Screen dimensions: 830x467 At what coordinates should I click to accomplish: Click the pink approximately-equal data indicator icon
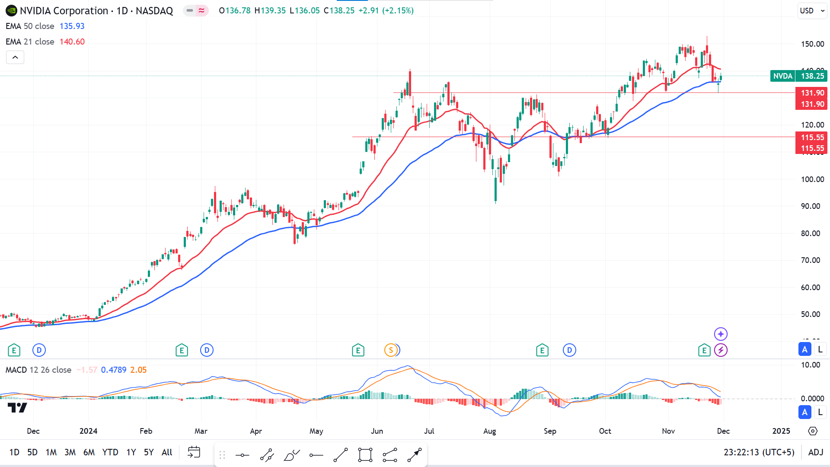[x=202, y=10]
